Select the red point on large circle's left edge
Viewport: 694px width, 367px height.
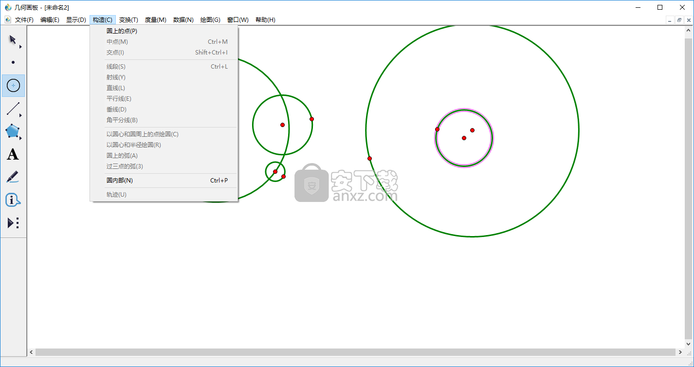click(x=369, y=159)
